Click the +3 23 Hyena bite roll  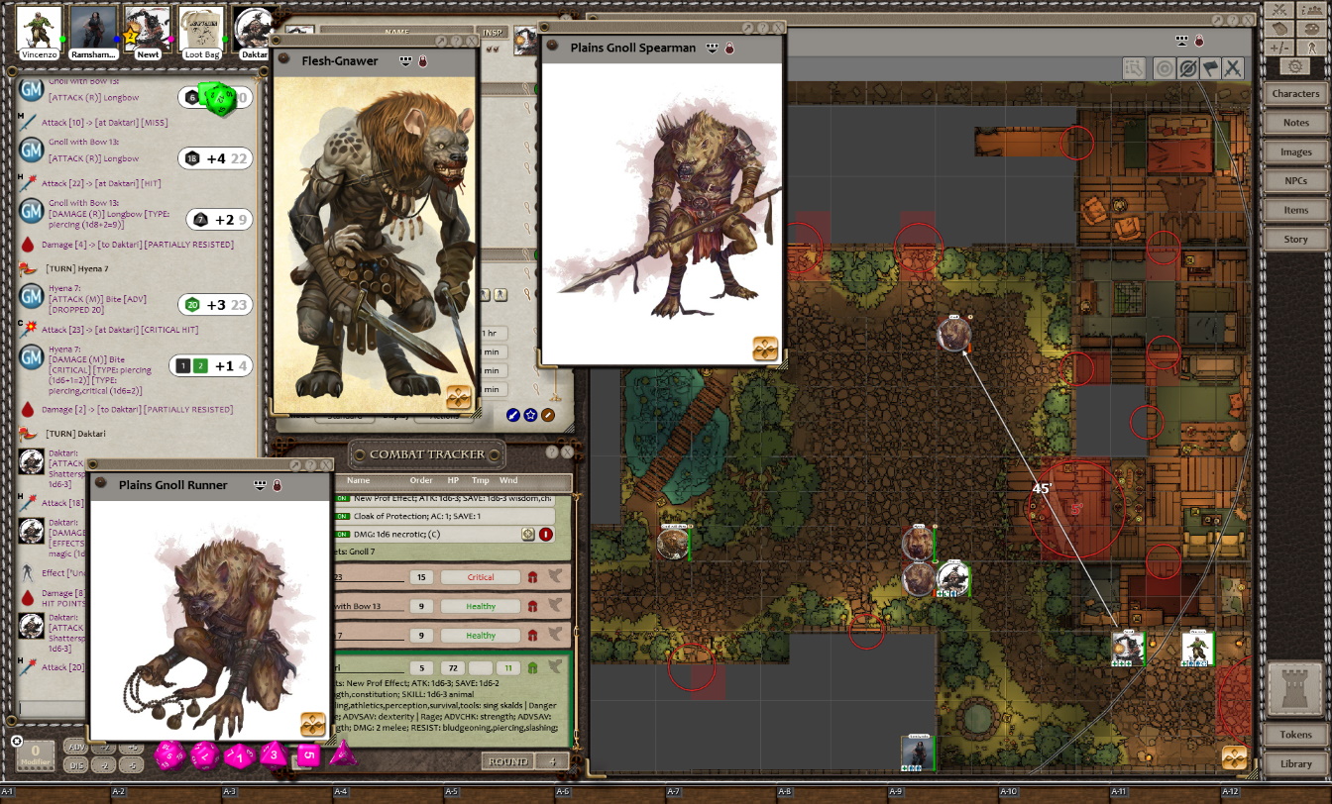click(x=215, y=305)
